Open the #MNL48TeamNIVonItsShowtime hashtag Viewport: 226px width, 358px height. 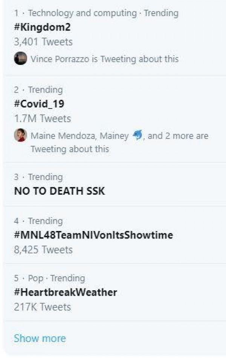93,235
